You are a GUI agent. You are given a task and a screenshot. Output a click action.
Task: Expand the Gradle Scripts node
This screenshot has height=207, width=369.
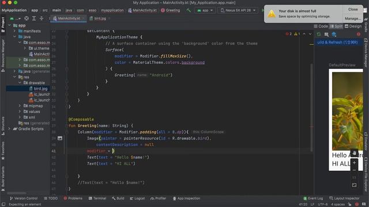click(9, 129)
